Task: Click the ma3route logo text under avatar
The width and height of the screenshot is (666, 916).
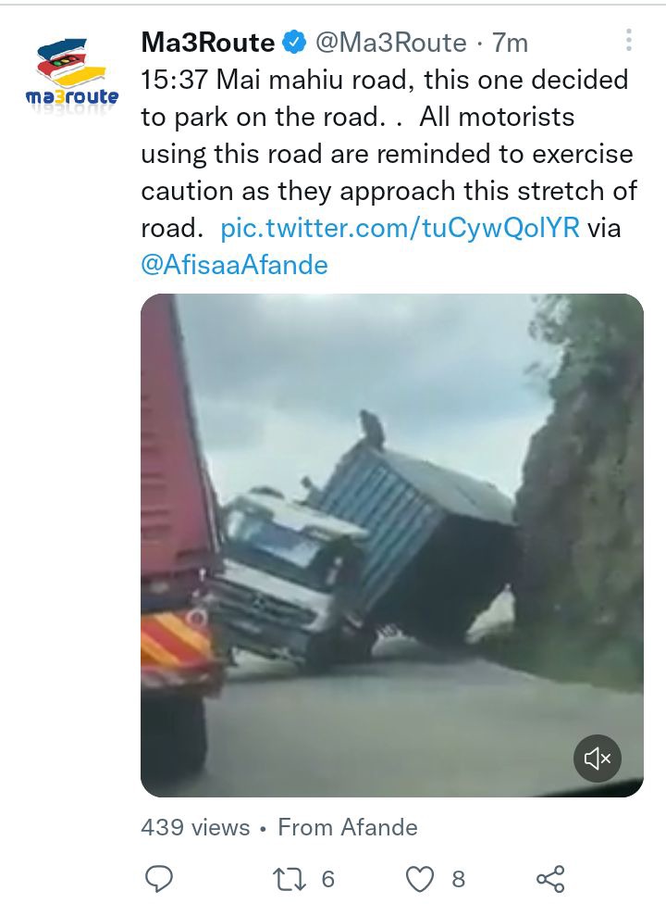Action: coord(72,95)
